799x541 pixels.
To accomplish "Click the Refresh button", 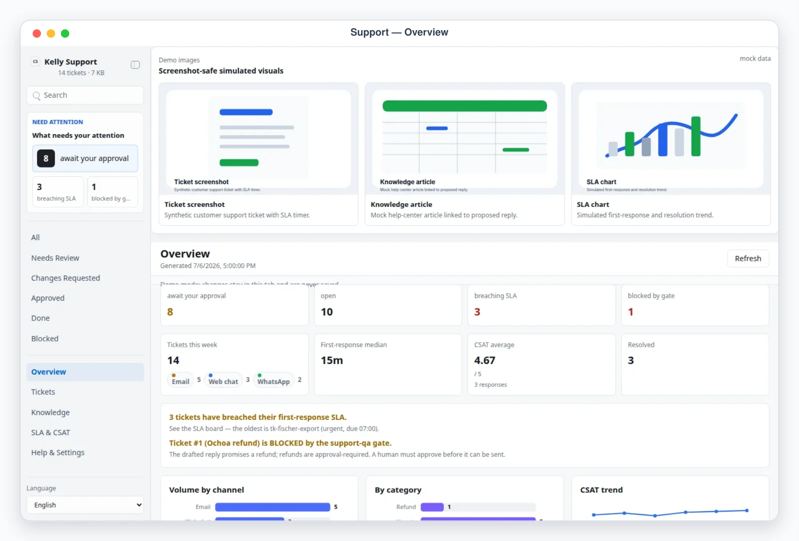I will (748, 259).
